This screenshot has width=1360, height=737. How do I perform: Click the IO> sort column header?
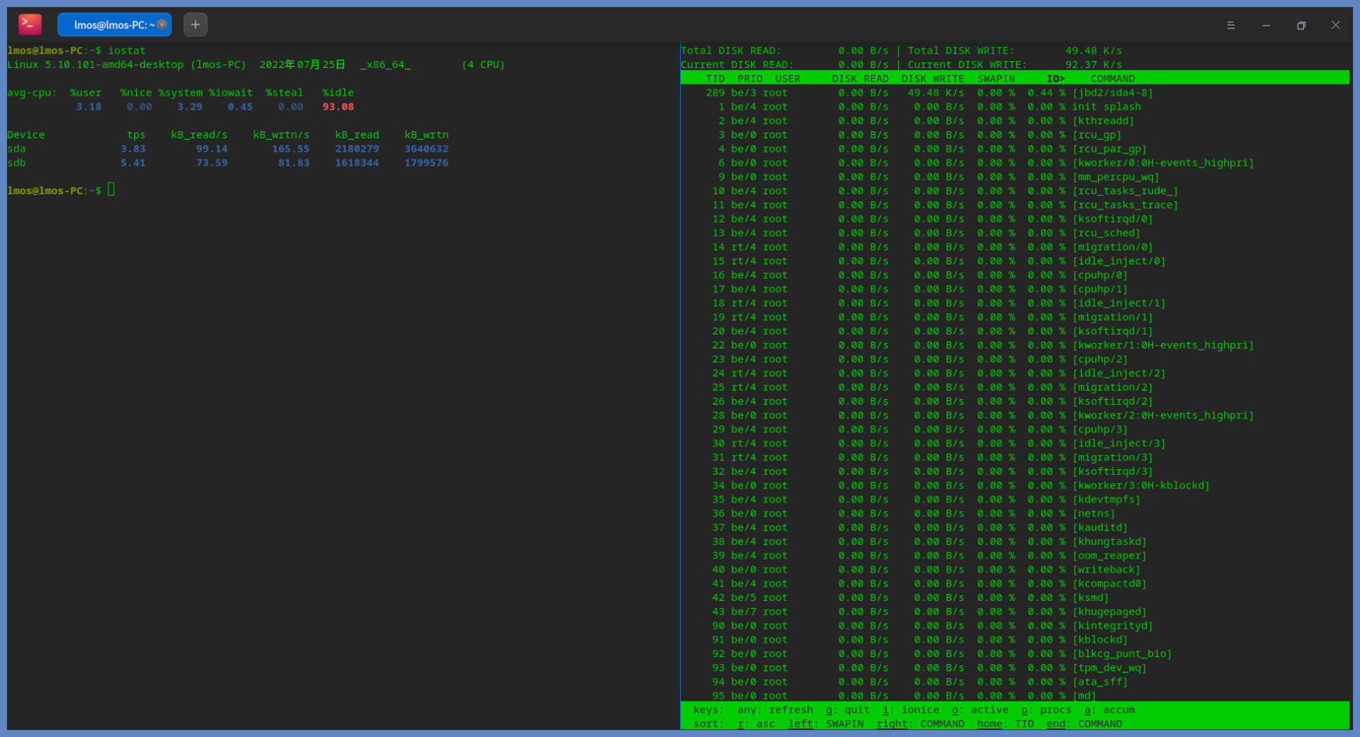pos(1055,79)
